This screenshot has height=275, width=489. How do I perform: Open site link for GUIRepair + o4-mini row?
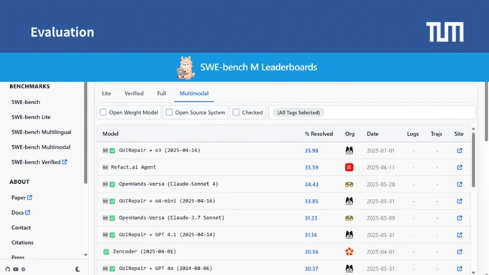[460, 201]
